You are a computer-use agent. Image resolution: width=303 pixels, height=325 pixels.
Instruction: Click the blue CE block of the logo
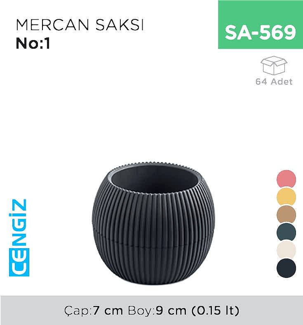19,262
